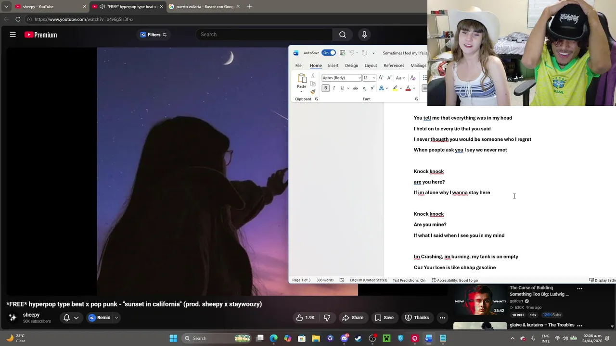
Task: Switch to the References ribbon tab
Action: click(x=394, y=65)
